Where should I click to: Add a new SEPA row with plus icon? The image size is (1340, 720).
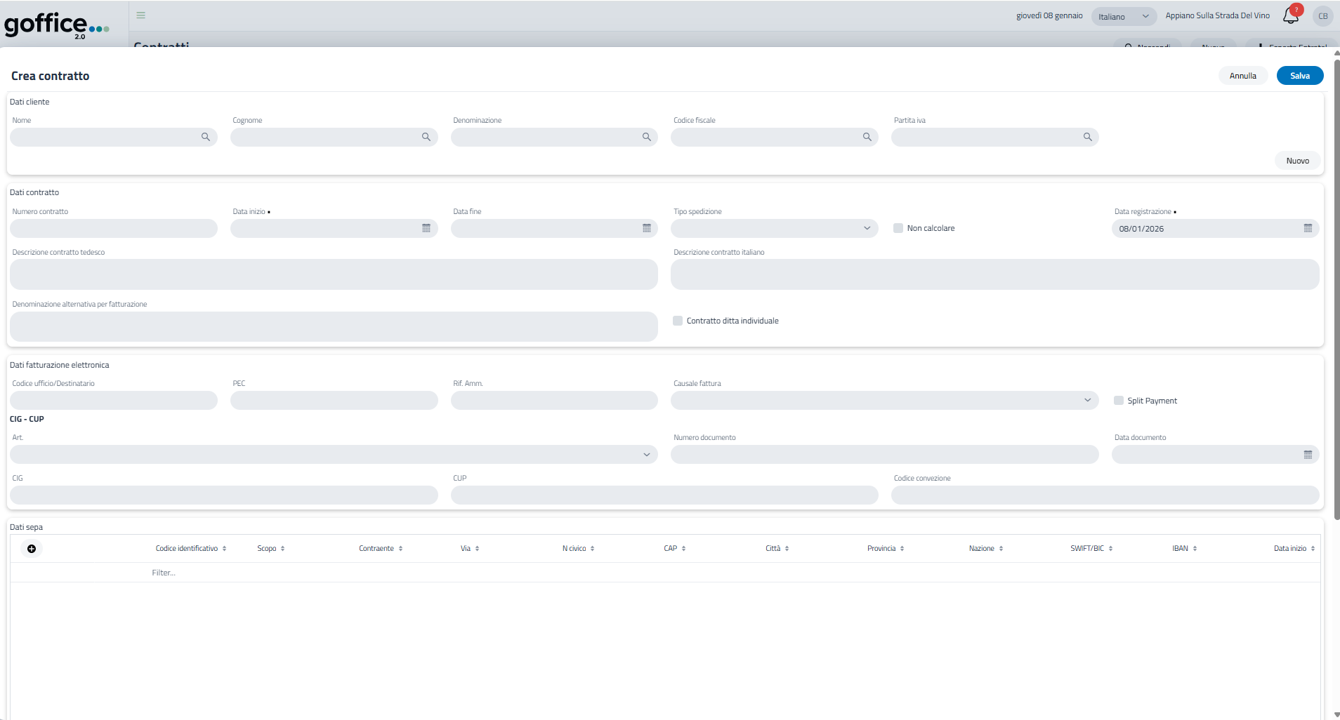32,549
